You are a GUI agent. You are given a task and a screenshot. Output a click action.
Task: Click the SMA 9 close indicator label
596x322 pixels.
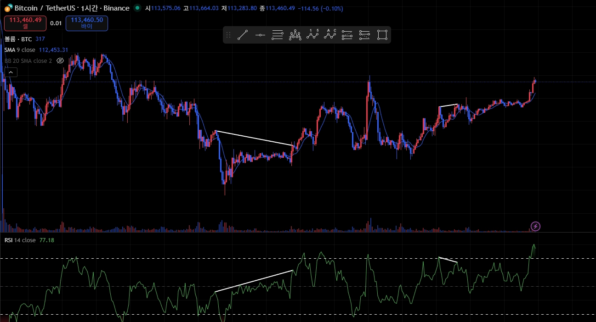click(x=20, y=50)
